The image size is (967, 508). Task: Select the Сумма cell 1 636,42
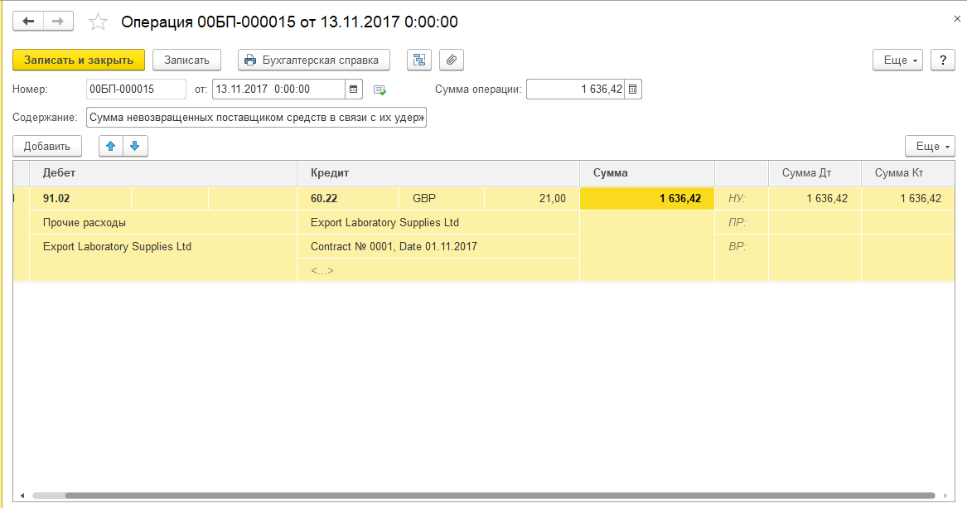tap(646, 198)
